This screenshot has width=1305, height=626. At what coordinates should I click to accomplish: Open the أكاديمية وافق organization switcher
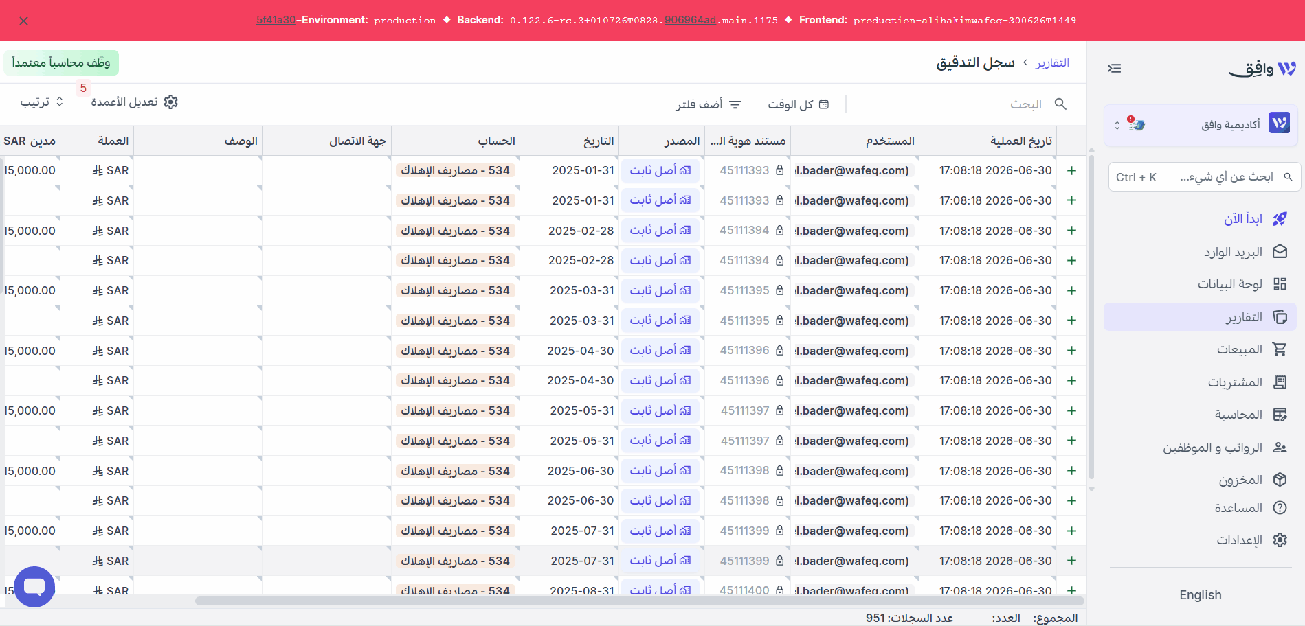point(1200,125)
